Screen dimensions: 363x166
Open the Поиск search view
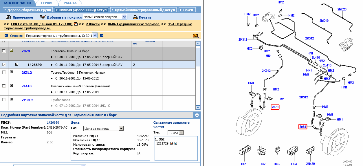pos(187,10)
